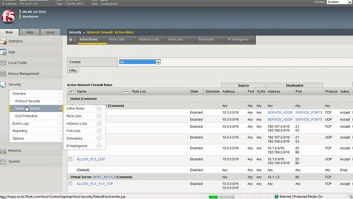
Task: Click plus icon beside Active Rules
Action: click(99, 109)
